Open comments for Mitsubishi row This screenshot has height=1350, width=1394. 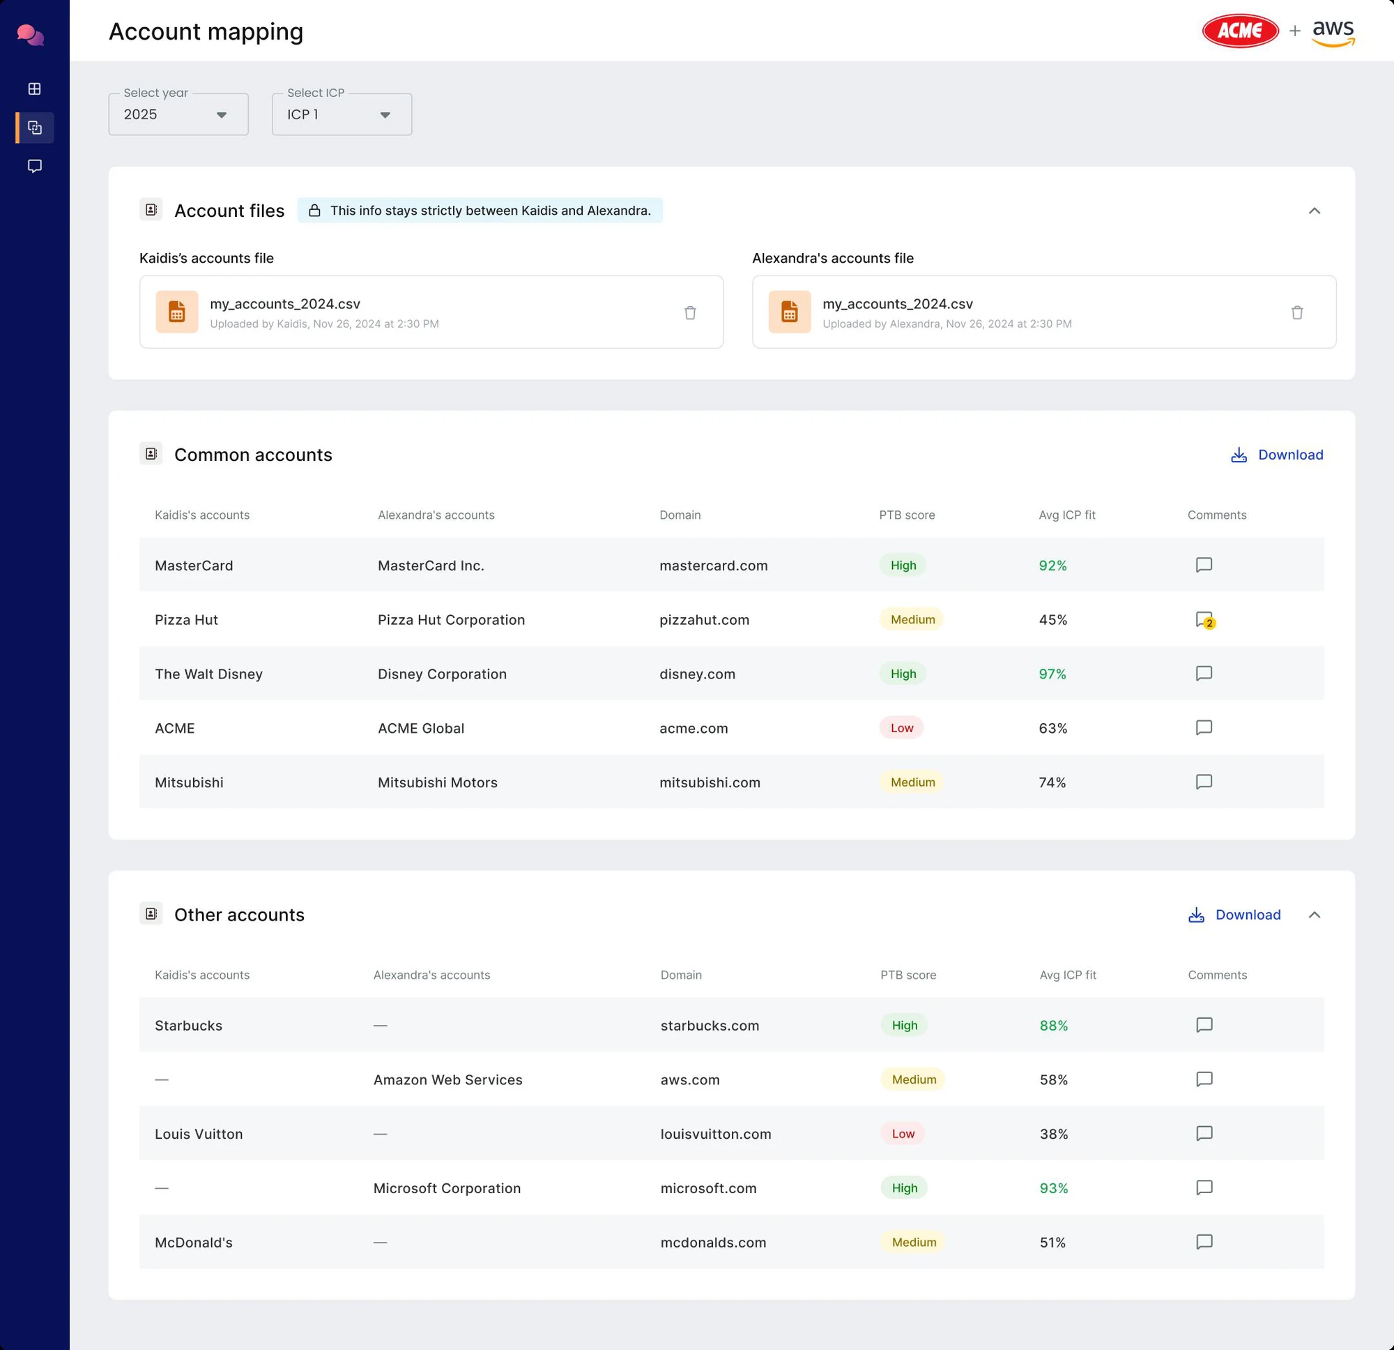(1204, 782)
